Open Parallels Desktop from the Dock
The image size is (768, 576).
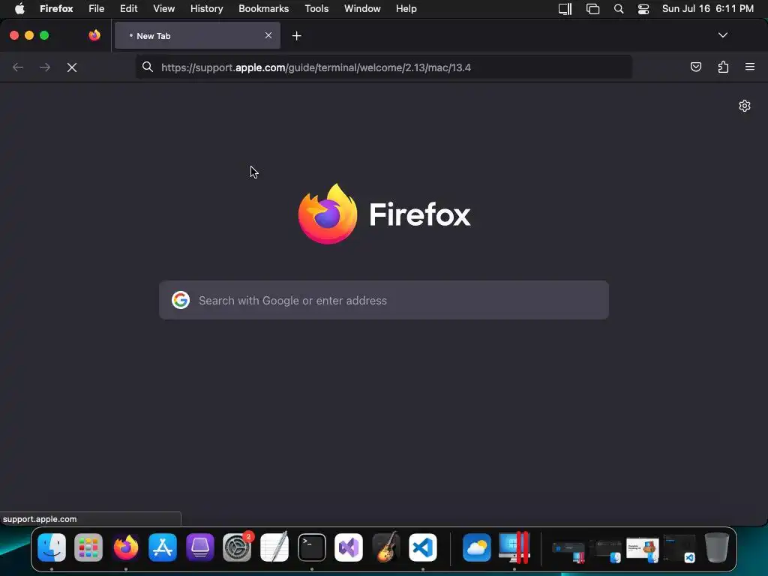(x=514, y=547)
